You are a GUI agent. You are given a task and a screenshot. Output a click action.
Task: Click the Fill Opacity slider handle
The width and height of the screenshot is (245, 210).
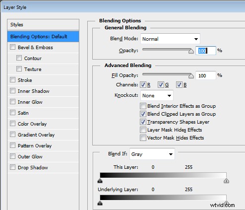coord(191,76)
